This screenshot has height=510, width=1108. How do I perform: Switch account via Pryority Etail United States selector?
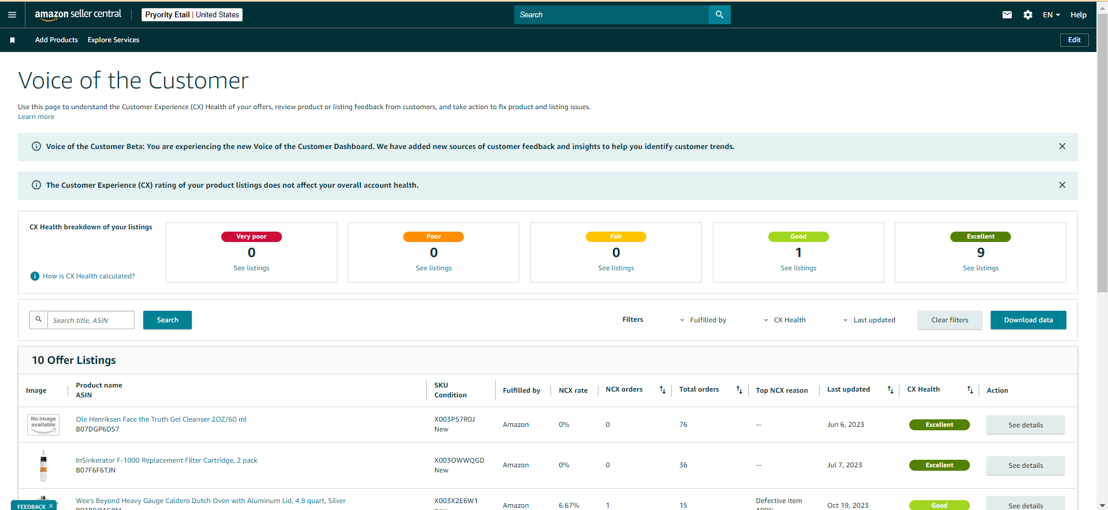(192, 15)
